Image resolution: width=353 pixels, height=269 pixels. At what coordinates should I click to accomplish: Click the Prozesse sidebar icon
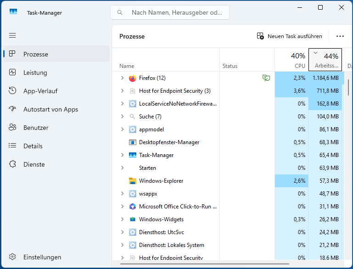(12, 54)
